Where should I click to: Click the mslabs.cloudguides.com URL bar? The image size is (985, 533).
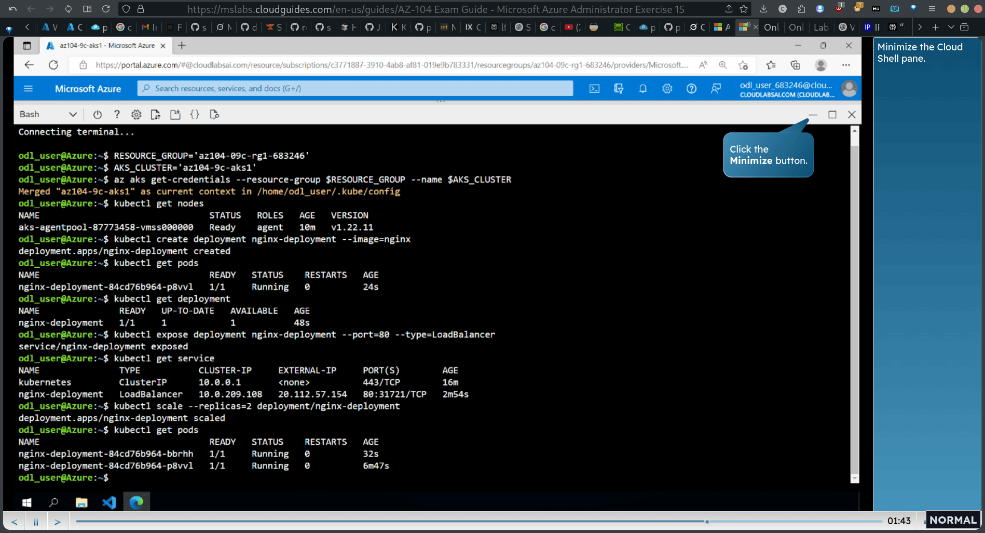[435, 9]
